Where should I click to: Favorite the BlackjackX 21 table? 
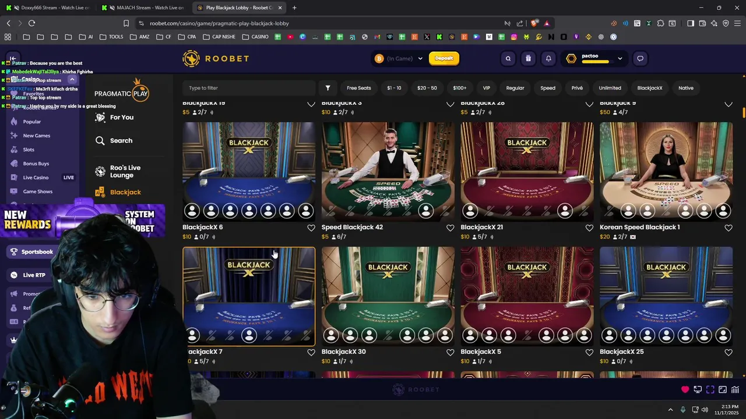(589, 228)
